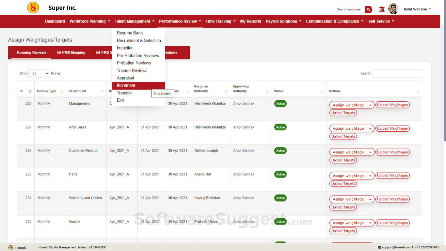Switch to the Running Reviews tab
The height and width of the screenshot is (251, 446).
31,52
